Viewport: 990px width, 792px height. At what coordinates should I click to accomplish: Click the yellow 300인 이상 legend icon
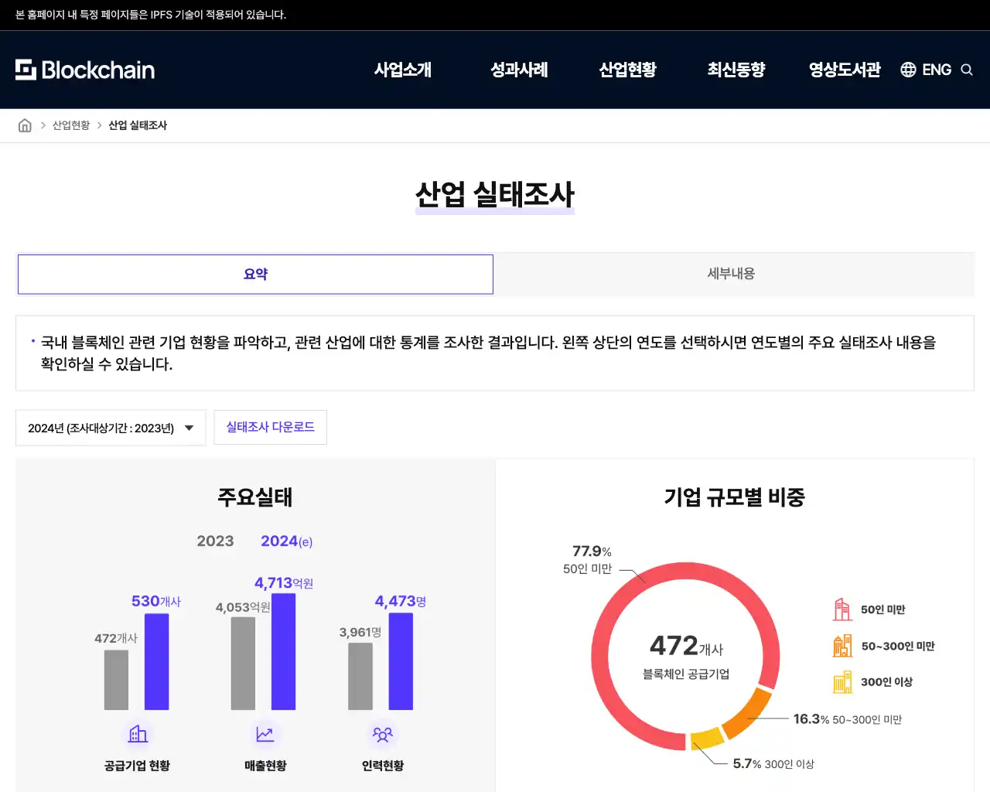tap(842, 682)
